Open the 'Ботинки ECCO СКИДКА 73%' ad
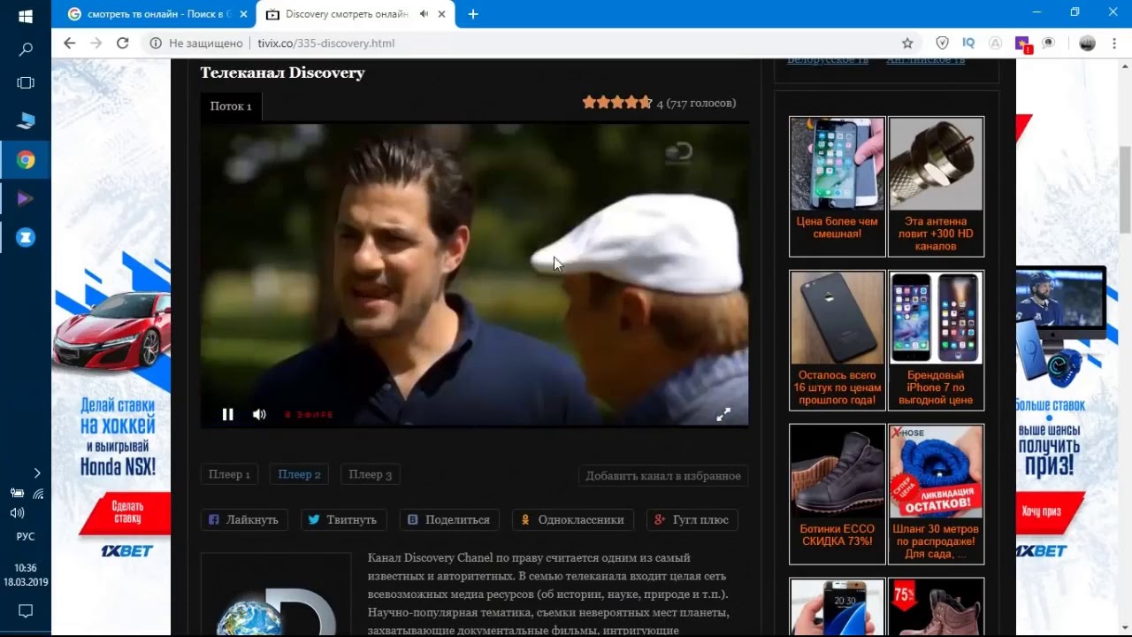The image size is (1132, 637). point(837,494)
